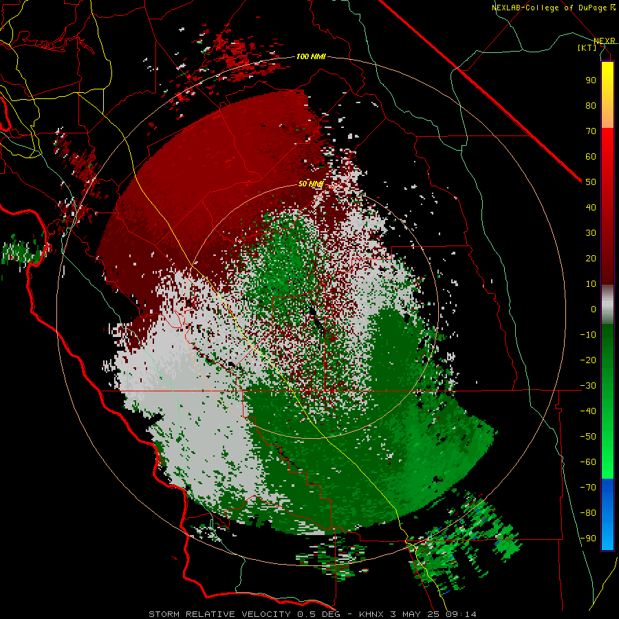Click the positive 80 scale value

pos(591,106)
